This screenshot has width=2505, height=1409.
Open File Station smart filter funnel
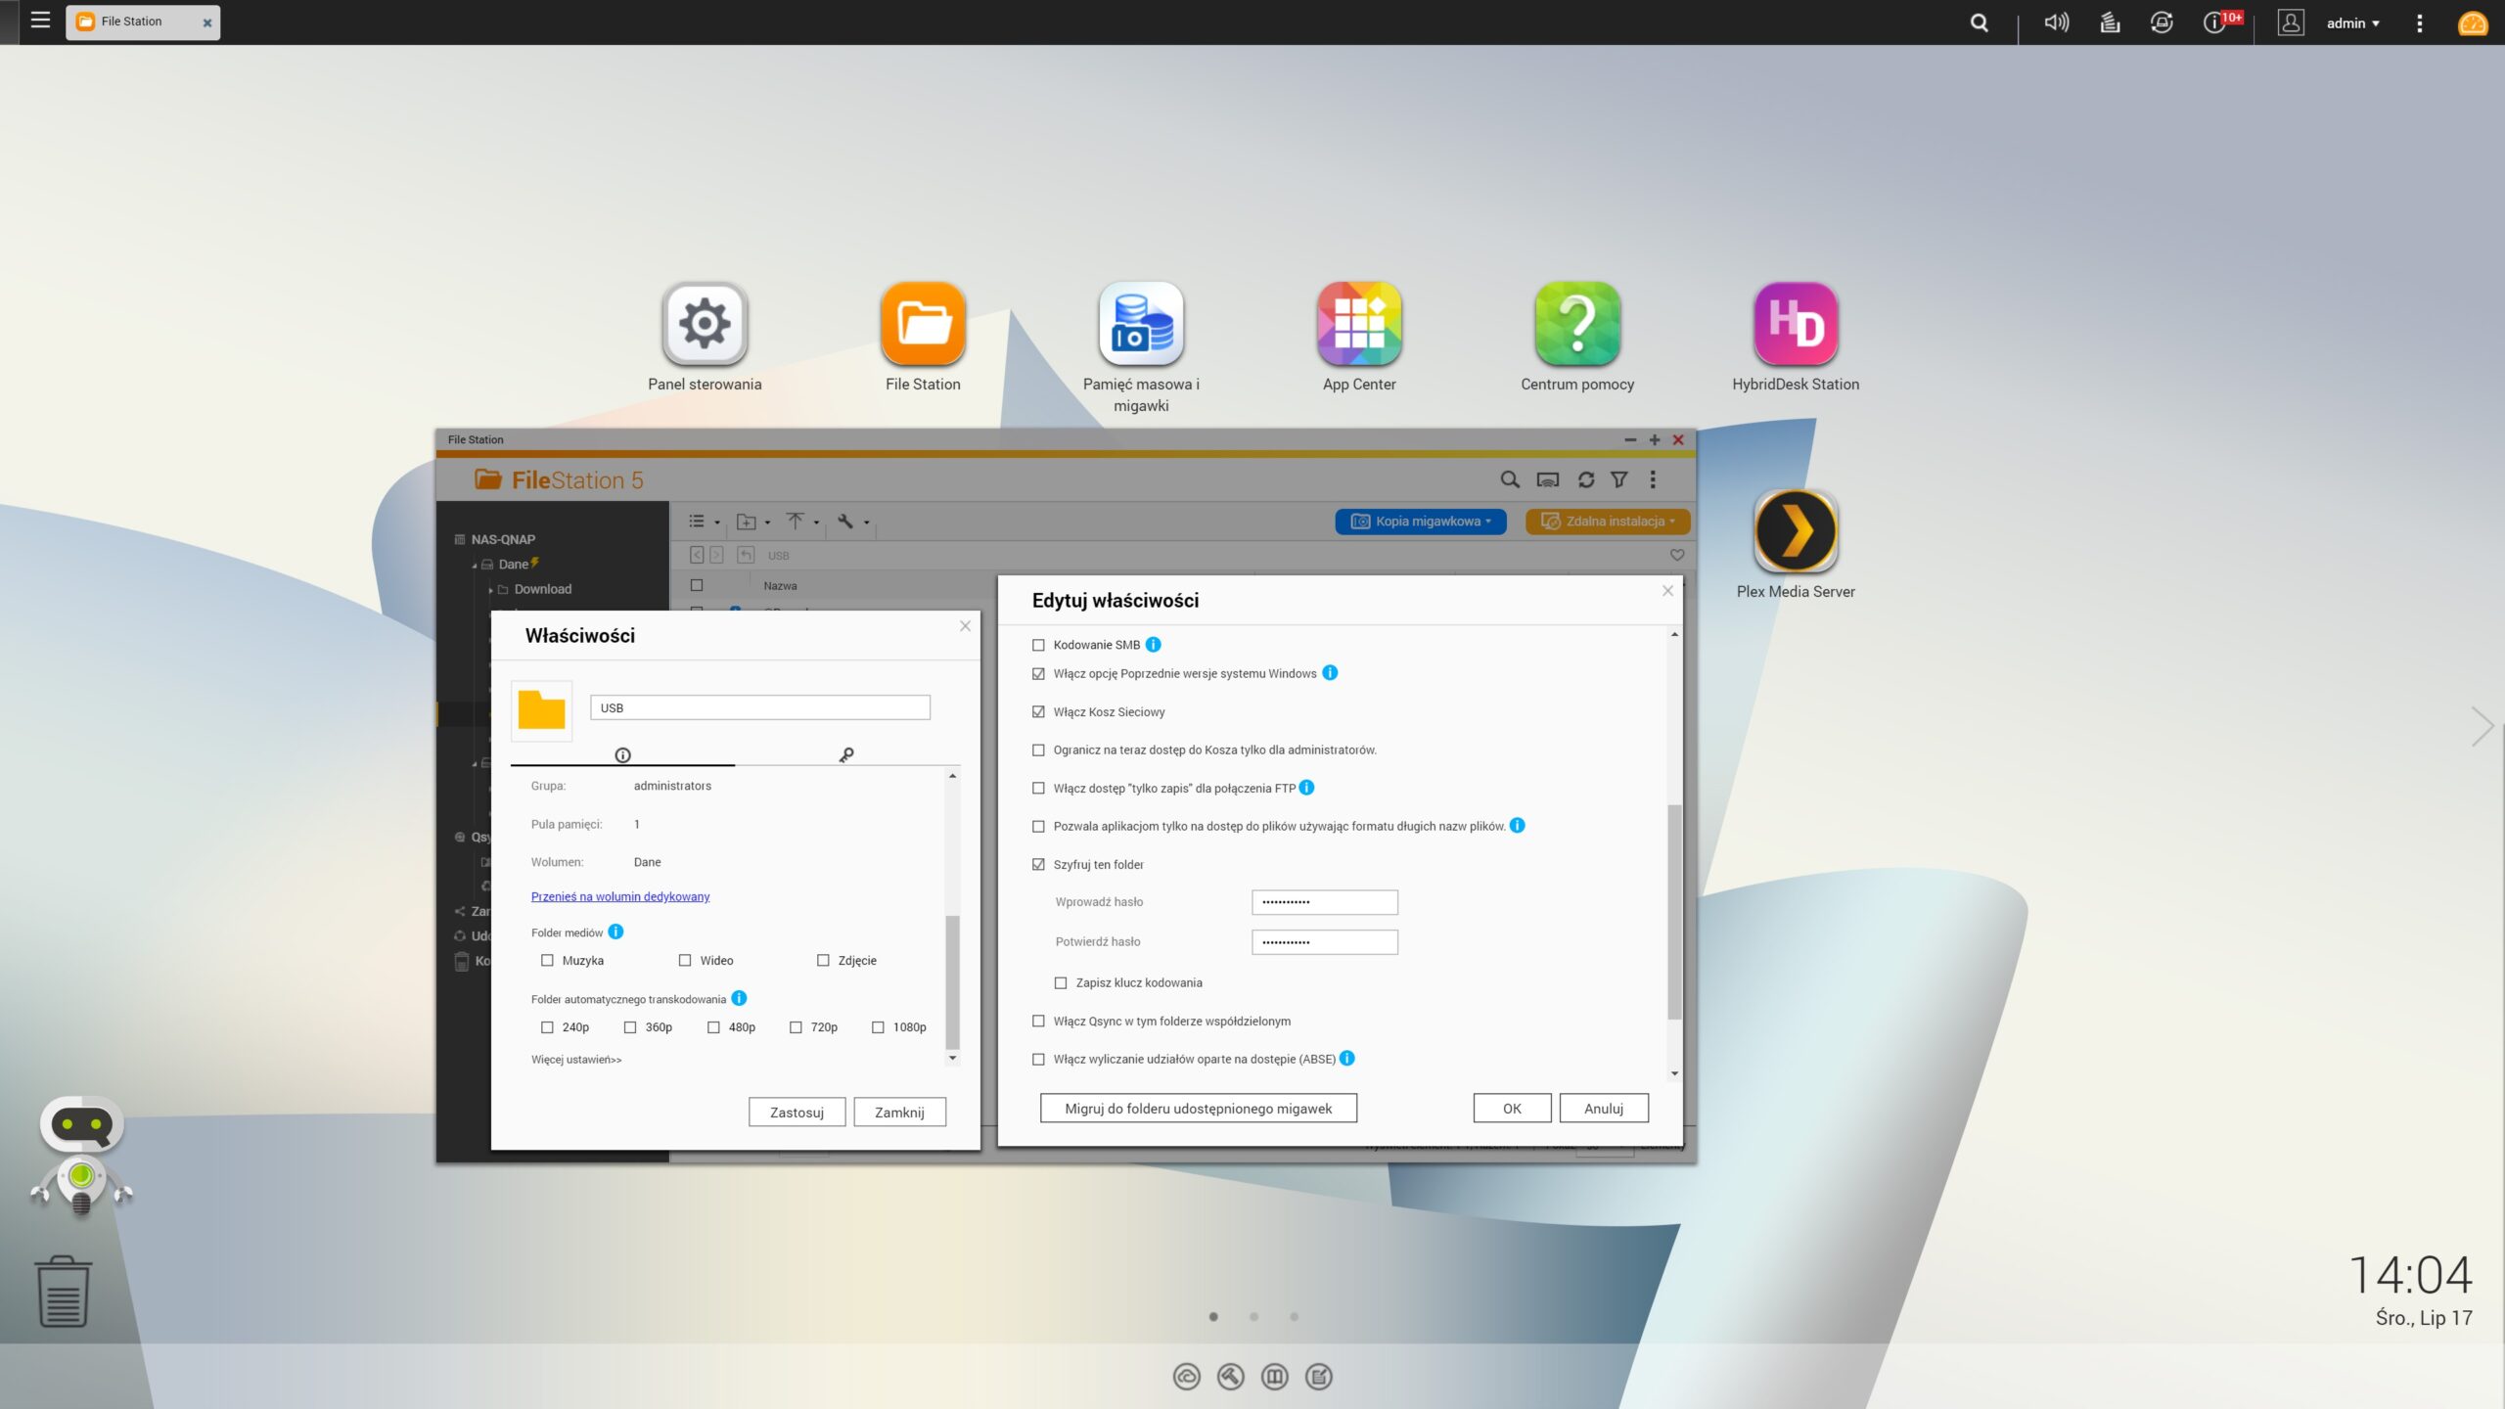pos(1619,479)
